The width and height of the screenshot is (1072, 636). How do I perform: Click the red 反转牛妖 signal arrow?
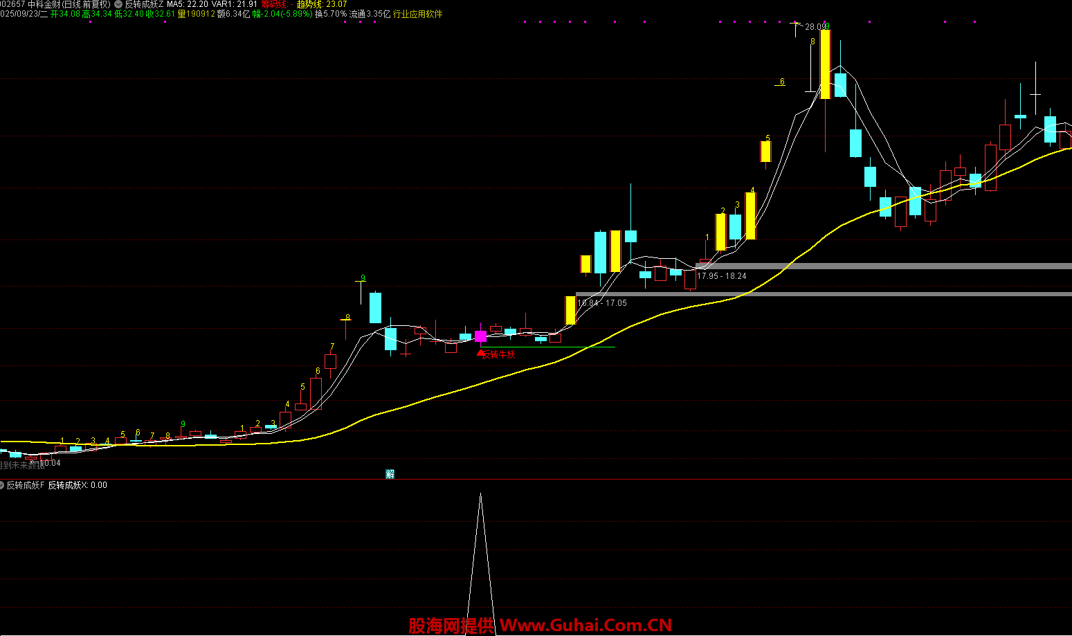(x=480, y=353)
